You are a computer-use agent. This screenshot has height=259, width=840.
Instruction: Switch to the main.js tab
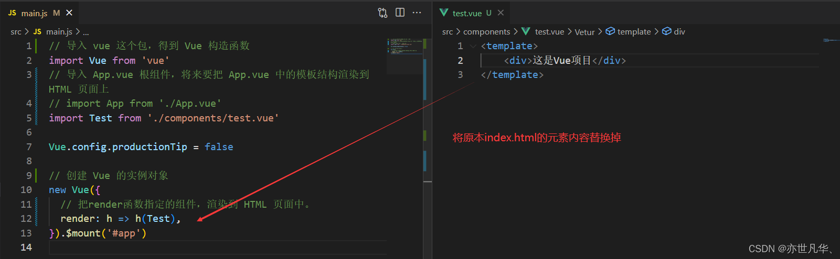pyautogui.click(x=40, y=13)
